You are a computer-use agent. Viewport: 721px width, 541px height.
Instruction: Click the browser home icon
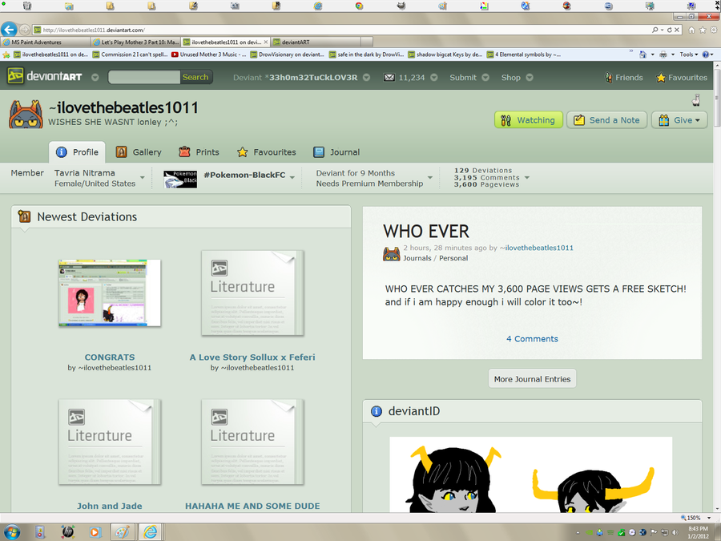point(691,30)
